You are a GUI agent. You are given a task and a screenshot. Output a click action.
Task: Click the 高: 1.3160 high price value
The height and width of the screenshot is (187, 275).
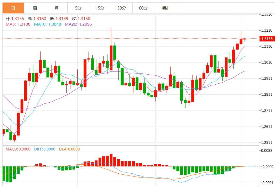pyautogui.click(x=37, y=19)
